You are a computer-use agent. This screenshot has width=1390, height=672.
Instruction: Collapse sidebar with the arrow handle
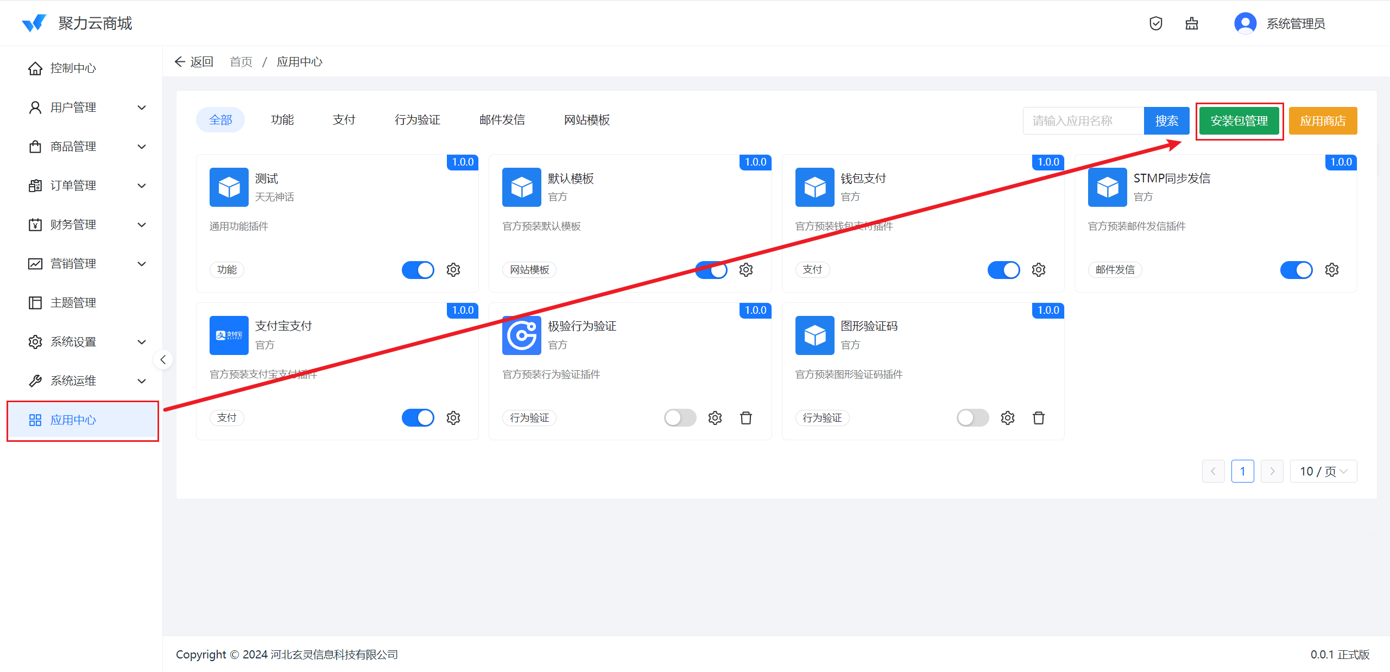click(163, 359)
